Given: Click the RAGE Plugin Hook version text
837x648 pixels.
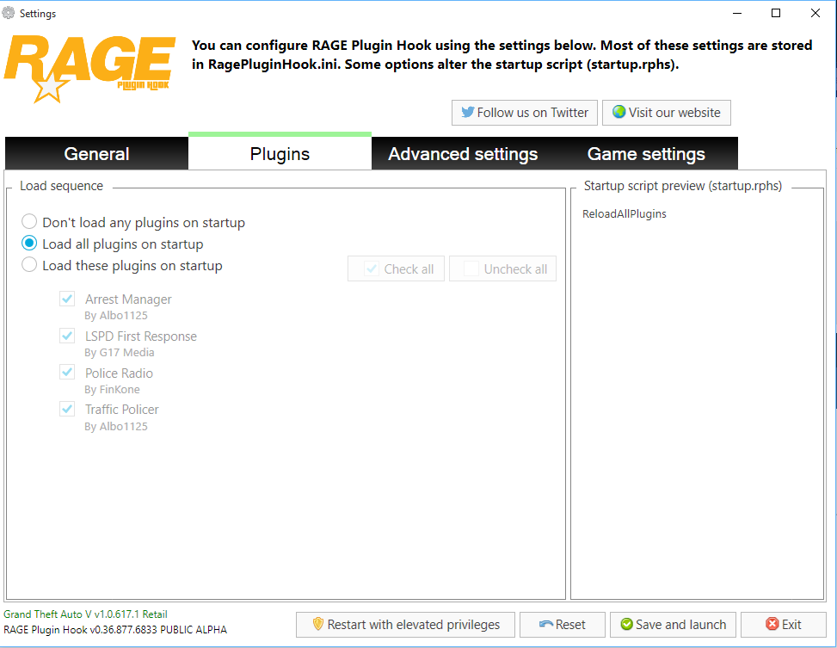Looking at the screenshot, I should [115, 630].
